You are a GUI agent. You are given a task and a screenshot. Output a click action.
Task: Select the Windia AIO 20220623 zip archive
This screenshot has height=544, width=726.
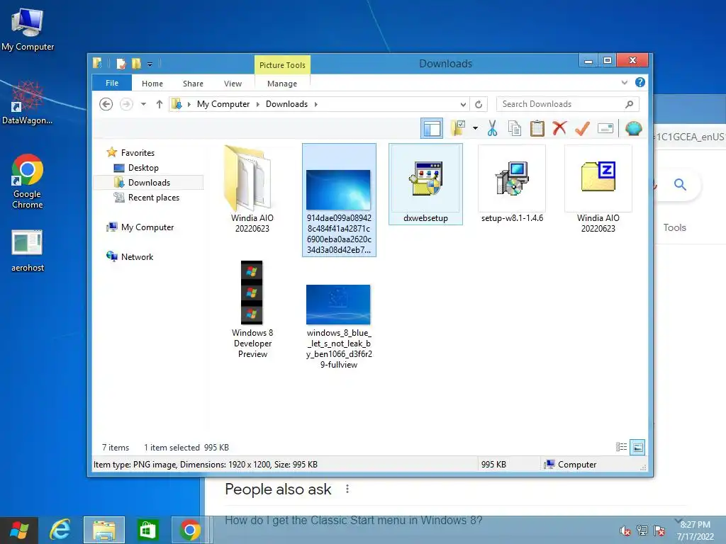(598, 189)
